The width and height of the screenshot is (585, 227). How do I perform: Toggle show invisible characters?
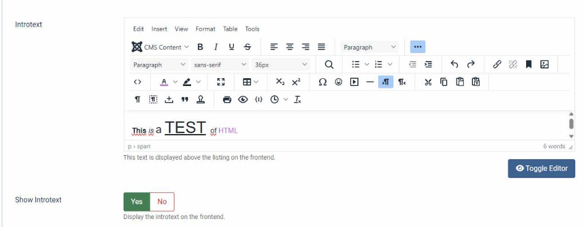(137, 99)
